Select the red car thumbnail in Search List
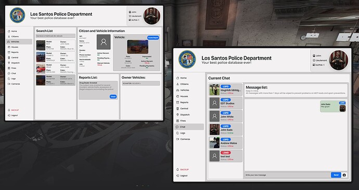The image size is (359, 190). pyautogui.click(x=41, y=68)
